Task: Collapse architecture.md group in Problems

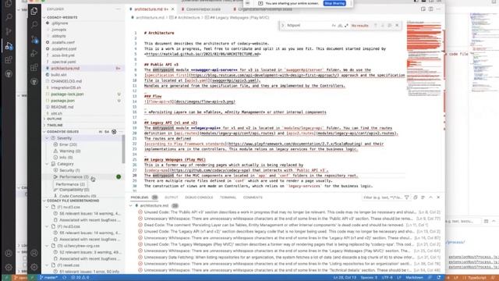Action: pos(131,206)
